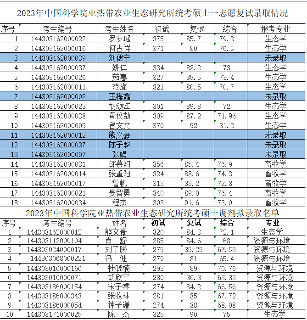
Task: Select the 初试 value 375 for 罗梦瑶
Action: click(x=158, y=39)
